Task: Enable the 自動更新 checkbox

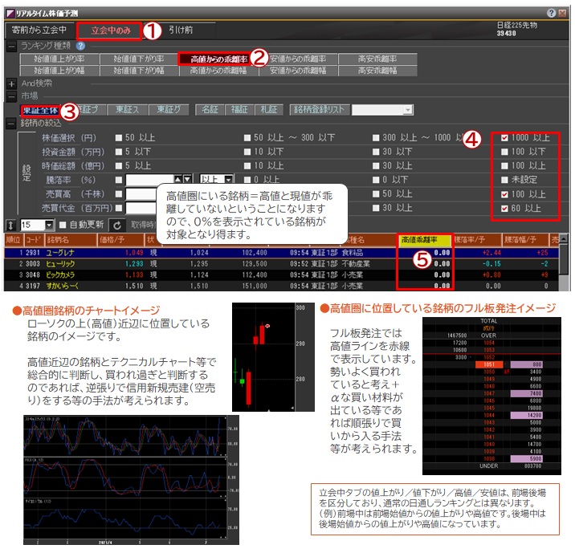Action: click(x=63, y=225)
